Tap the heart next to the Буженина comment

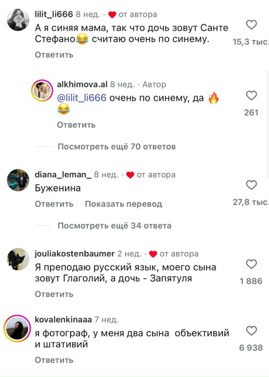coord(251,185)
